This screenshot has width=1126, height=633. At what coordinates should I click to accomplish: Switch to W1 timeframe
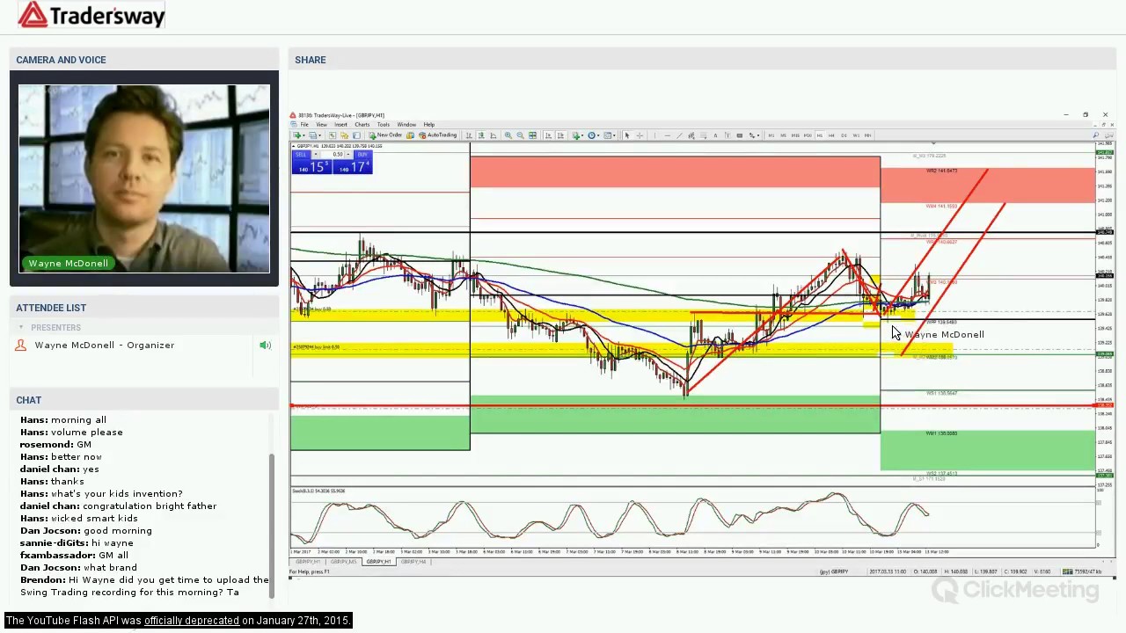(856, 135)
